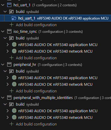Expand iso_time_sync network MCU context
Image resolution: width=111 pixels, height=130 pixels.
[x=7, y=51]
